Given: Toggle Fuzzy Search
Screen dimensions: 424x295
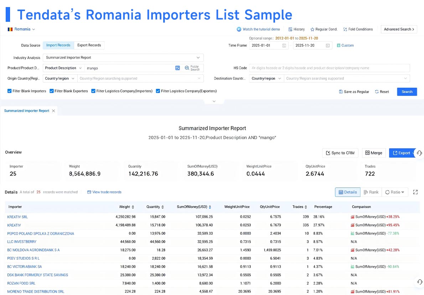Looking at the screenshot, I should [192, 68].
